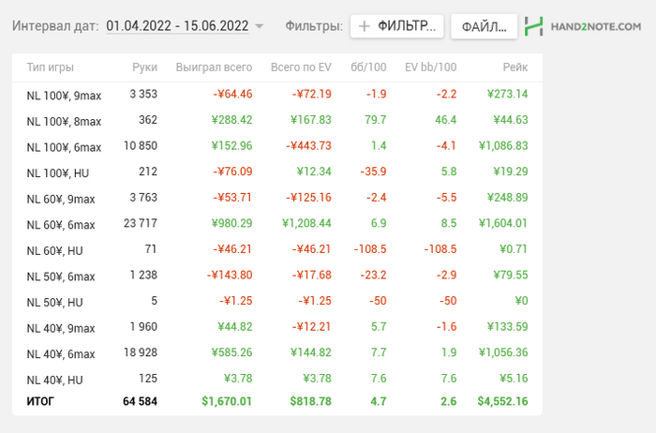656x433 pixels.
Task: Click the ¥1,056.36 rake cell
Action: (x=503, y=352)
